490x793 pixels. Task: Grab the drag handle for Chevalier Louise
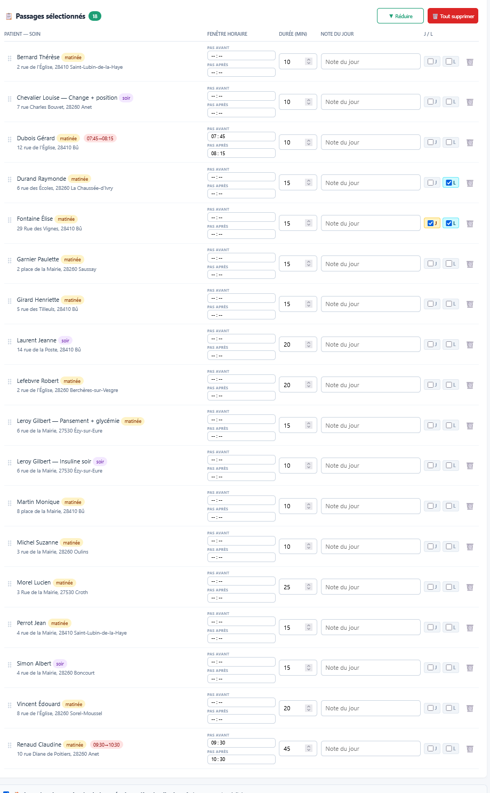click(10, 99)
